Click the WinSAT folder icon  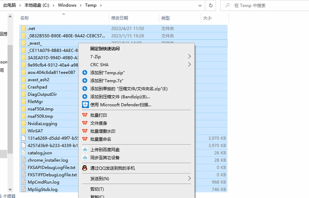(23, 131)
